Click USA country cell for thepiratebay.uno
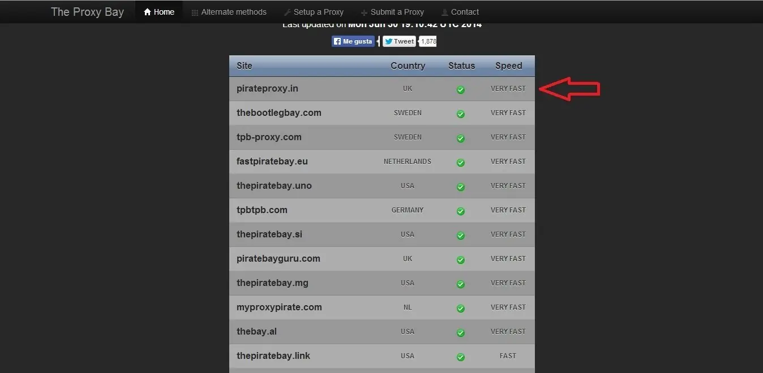Viewport: 763px width, 373px height. 408,186
